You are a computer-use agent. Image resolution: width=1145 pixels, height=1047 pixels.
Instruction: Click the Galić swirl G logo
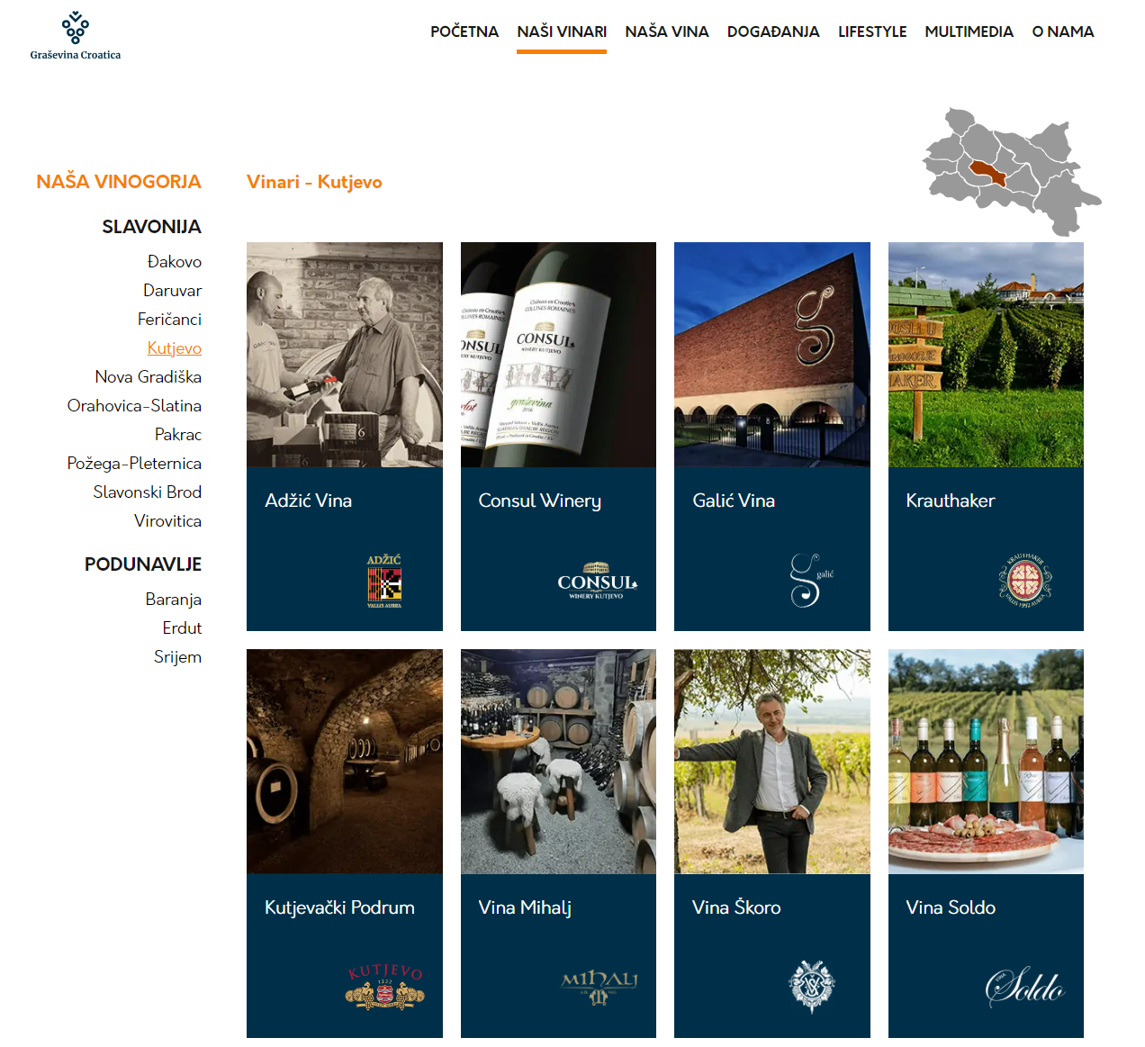pyautogui.click(x=811, y=581)
